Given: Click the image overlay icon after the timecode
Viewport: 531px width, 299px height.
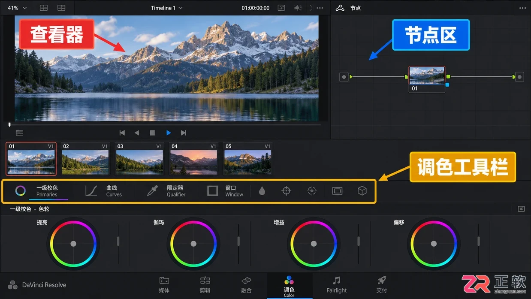Looking at the screenshot, I should (281, 8).
